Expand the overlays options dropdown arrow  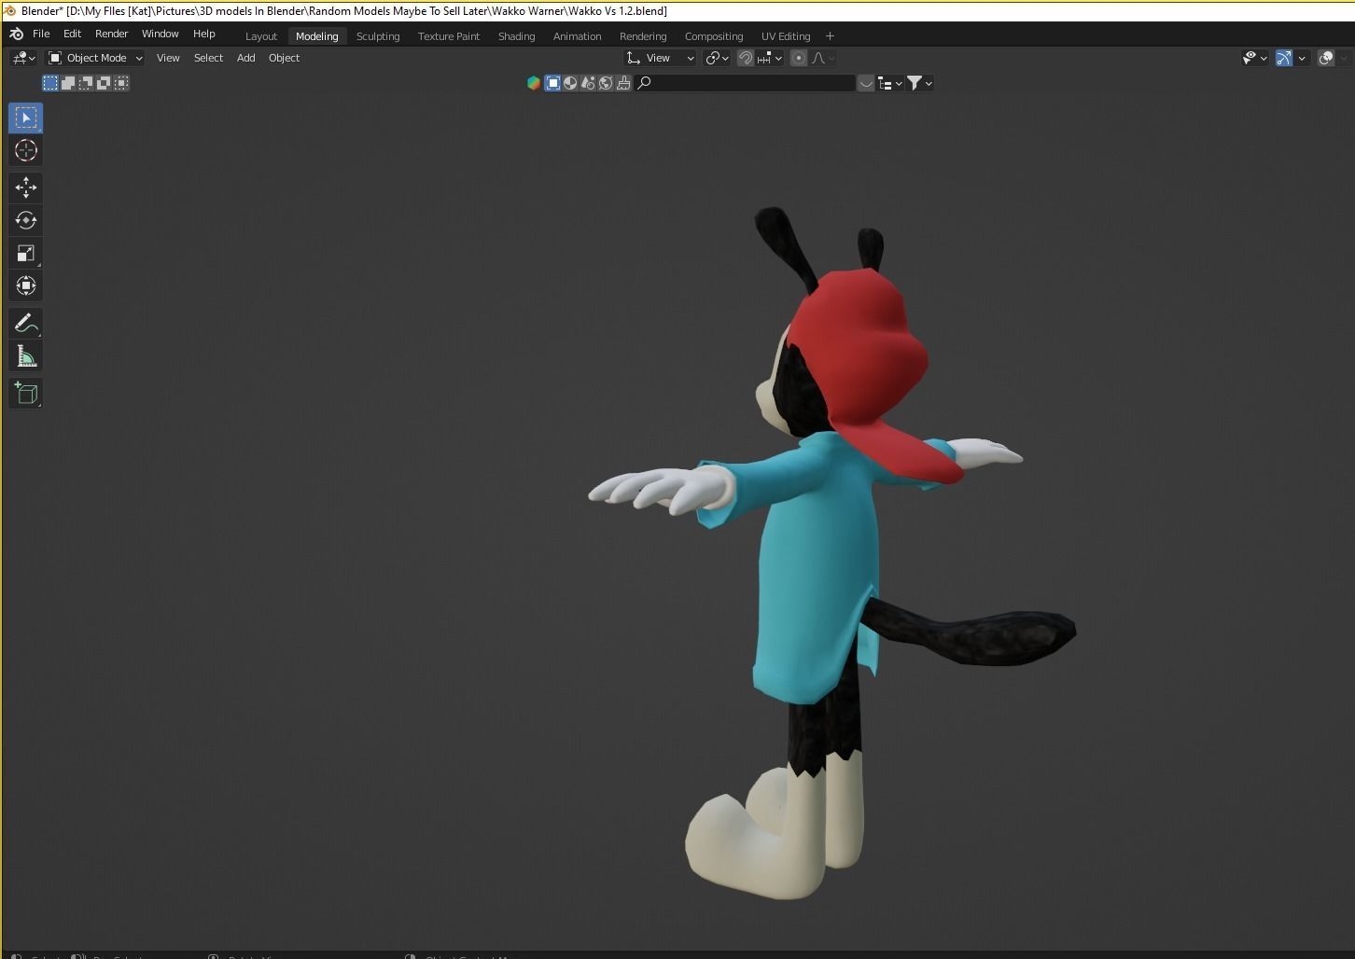pos(1344,58)
